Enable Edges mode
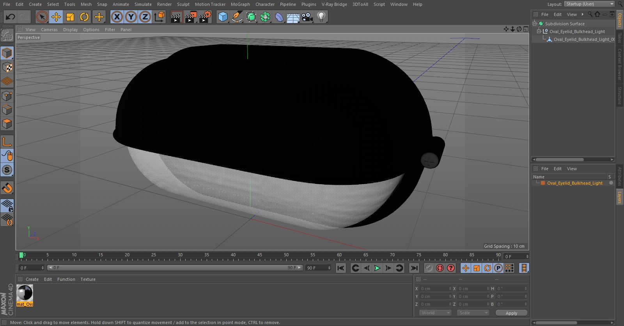 pyautogui.click(x=7, y=109)
